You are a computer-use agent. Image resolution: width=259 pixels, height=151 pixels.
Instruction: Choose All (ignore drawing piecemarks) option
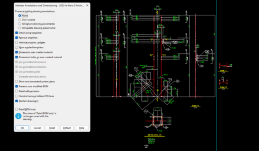(x=20, y=24)
